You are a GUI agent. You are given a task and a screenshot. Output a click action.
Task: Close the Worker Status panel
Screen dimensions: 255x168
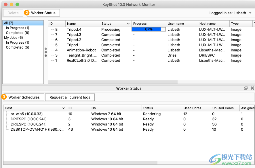coord(252,88)
